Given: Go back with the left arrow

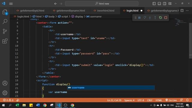Looking at the screenshot, I should (x=55, y=4).
